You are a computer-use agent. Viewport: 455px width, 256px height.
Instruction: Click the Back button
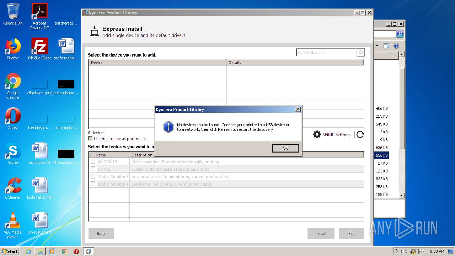point(101,234)
